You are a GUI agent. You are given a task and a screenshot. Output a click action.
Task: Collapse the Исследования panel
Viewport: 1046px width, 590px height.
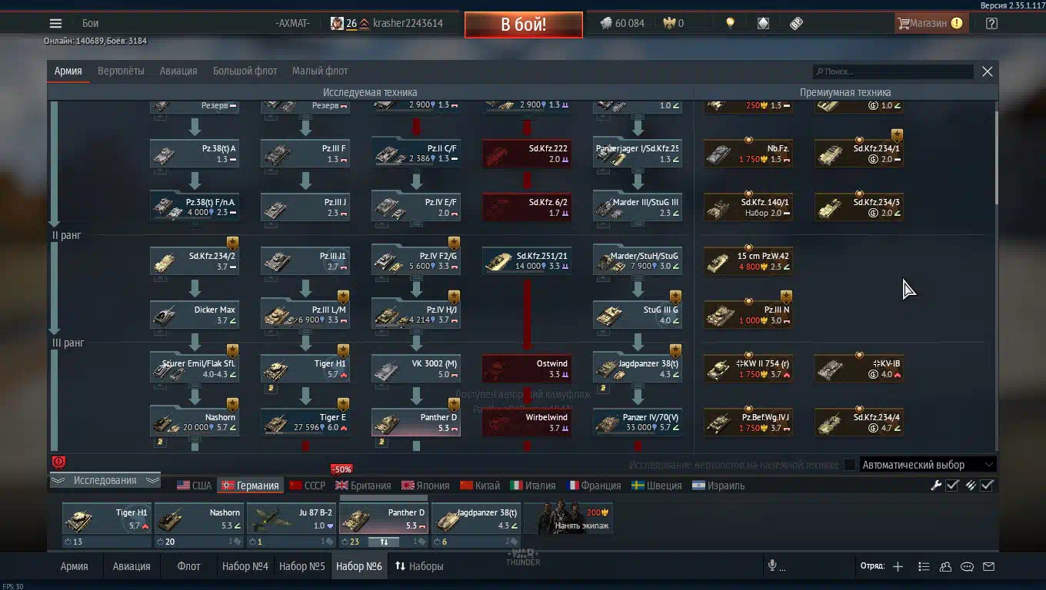pyautogui.click(x=105, y=480)
